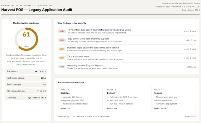This screenshot has width=201, height=123.
Task: Open 'SQL Server 2012 past extended support' finding
Action: (x=88, y=39)
